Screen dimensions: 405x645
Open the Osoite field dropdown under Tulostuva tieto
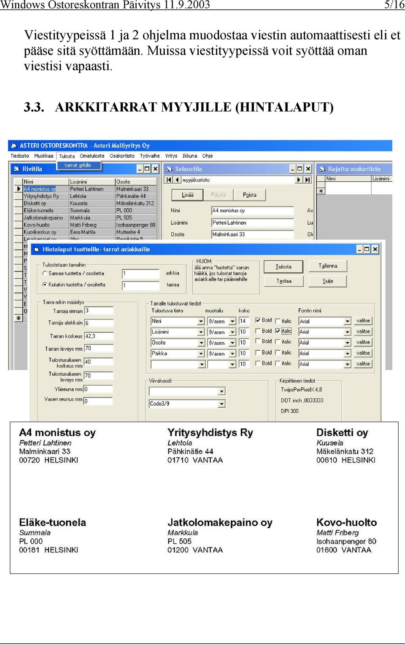pos(201,343)
